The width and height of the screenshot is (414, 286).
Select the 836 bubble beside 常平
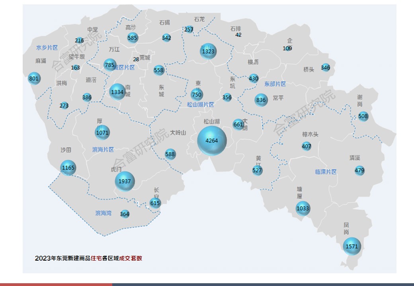pos(261,100)
